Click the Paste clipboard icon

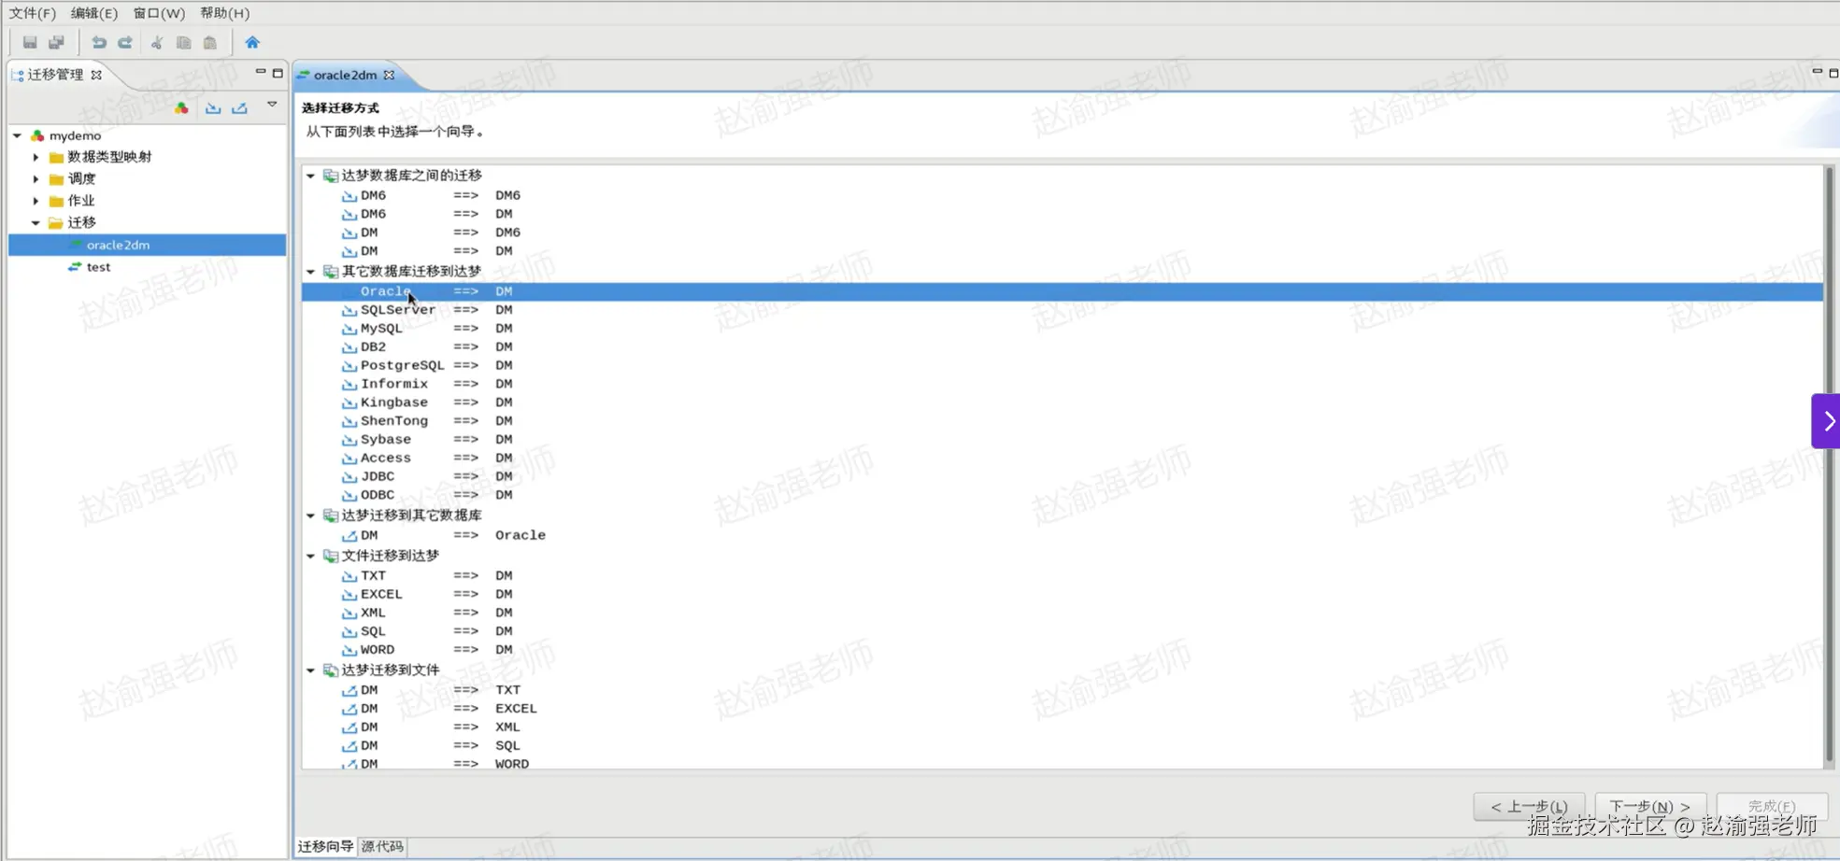pos(210,42)
